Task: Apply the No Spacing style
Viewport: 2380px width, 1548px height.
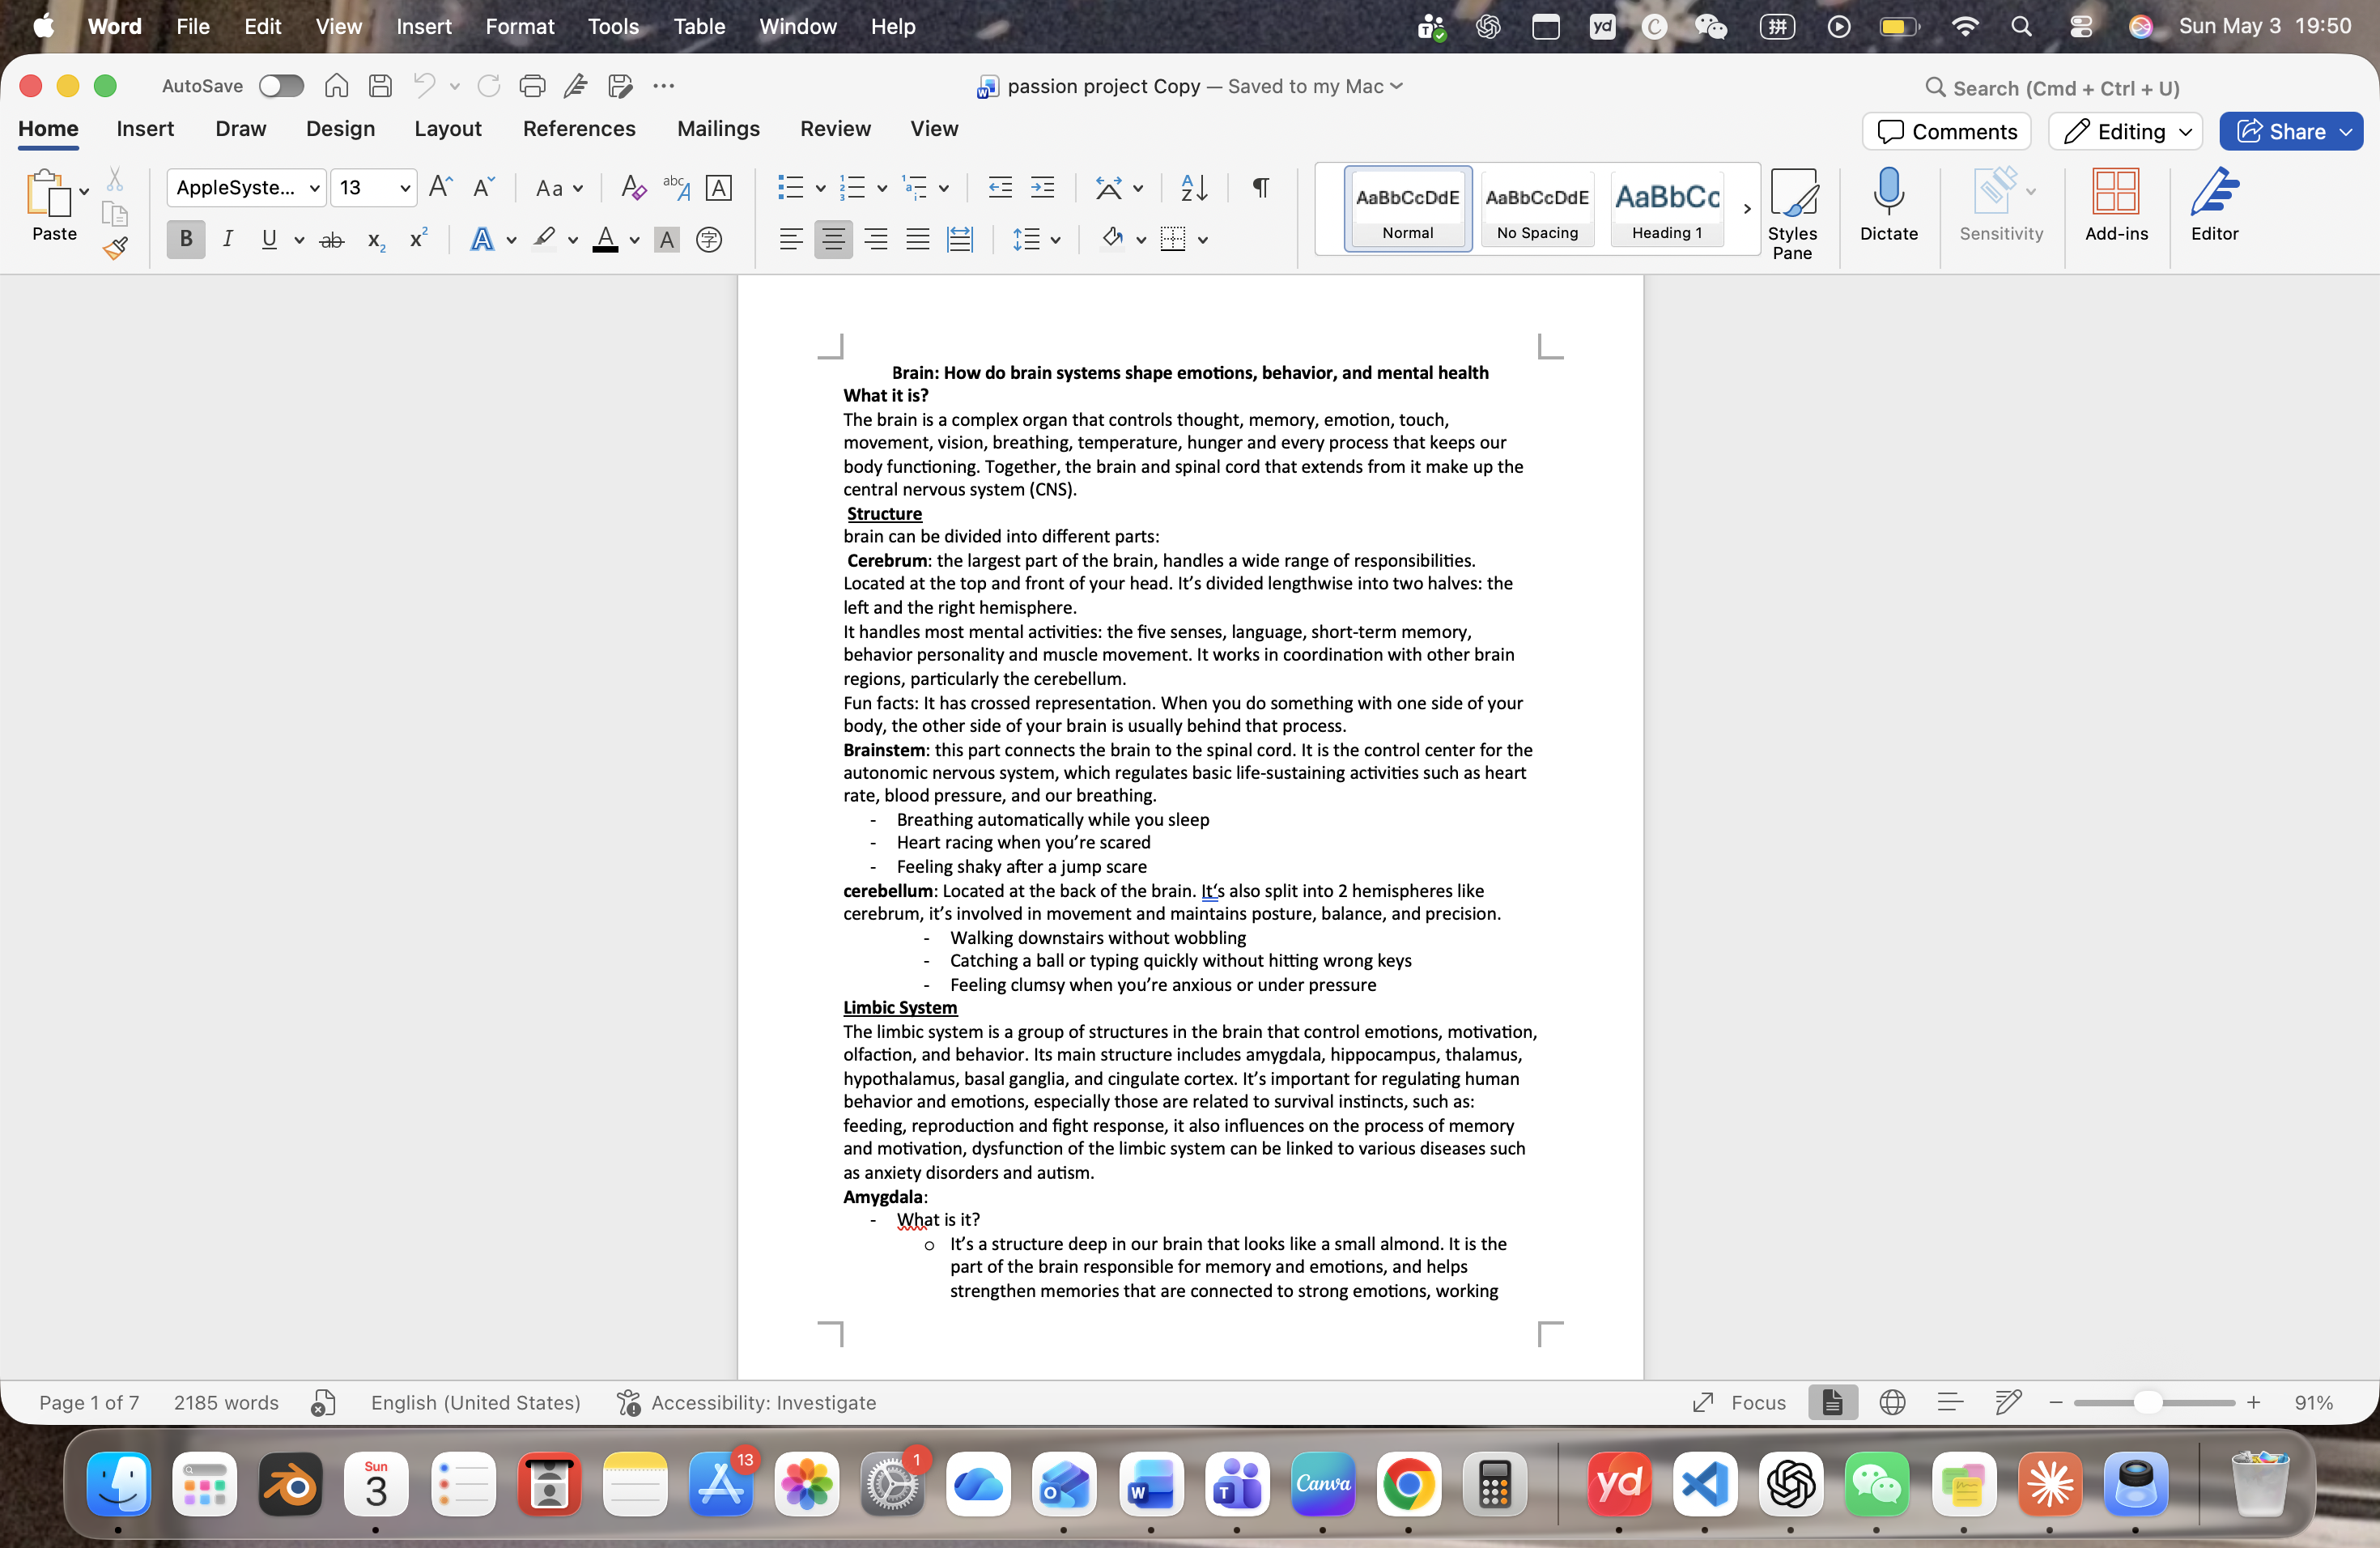Action: pos(1537,208)
